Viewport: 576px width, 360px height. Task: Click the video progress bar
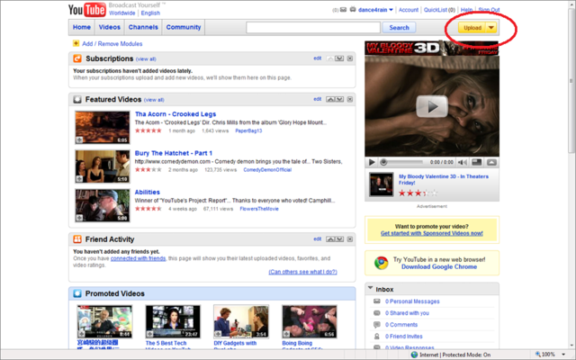click(402, 162)
